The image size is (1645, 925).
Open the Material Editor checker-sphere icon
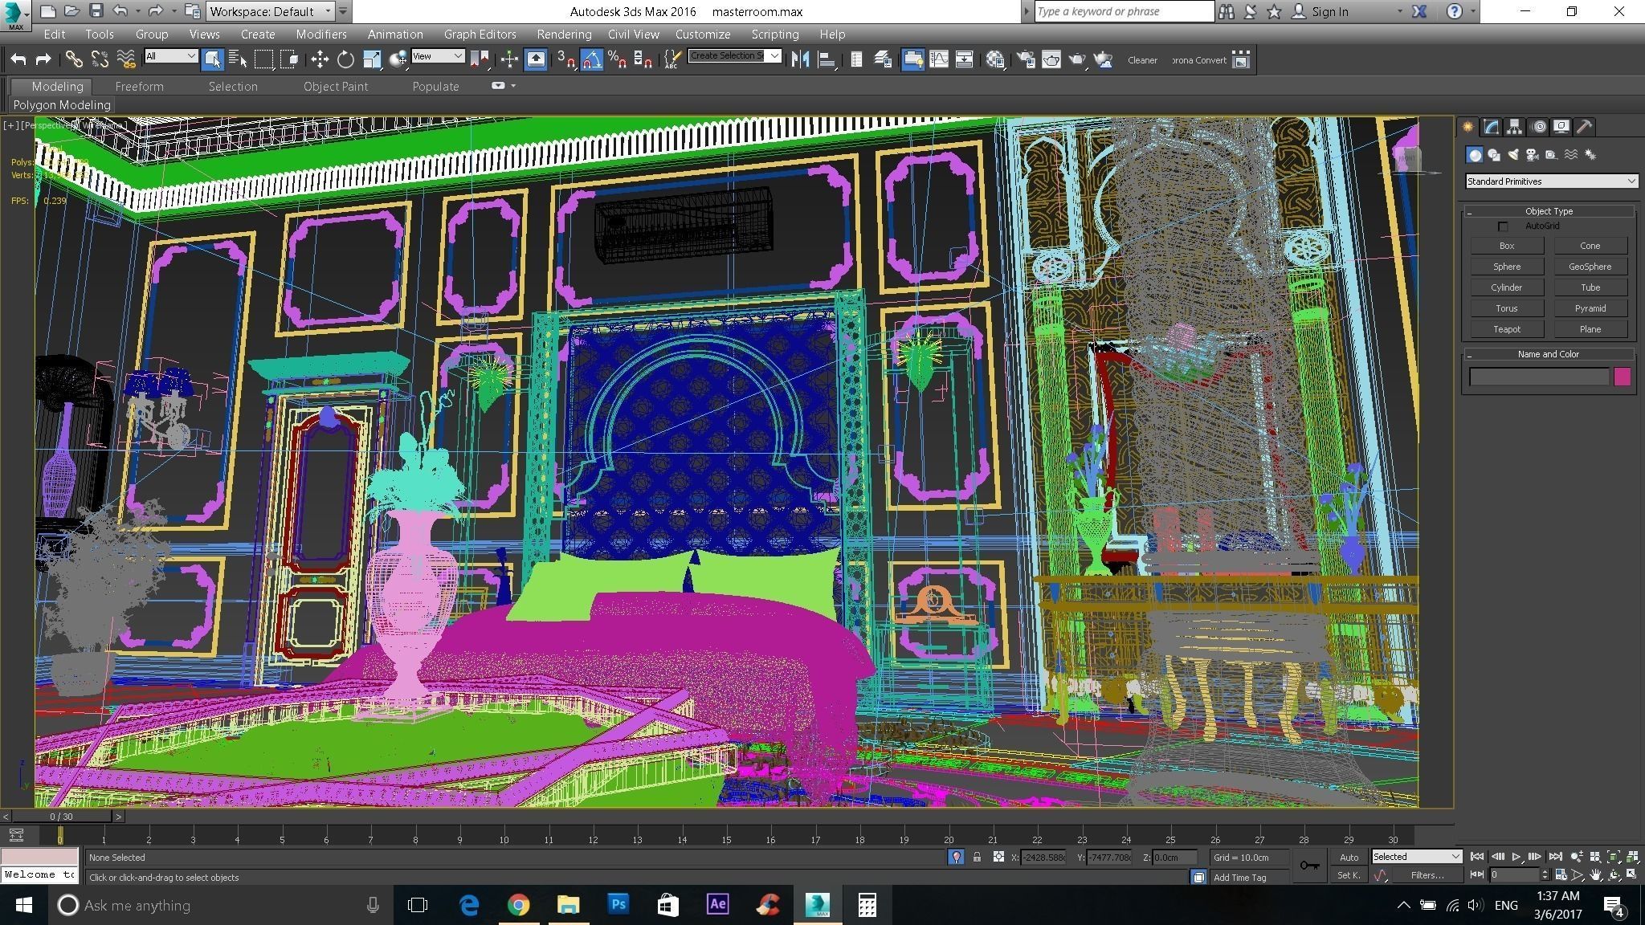[x=995, y=59]
